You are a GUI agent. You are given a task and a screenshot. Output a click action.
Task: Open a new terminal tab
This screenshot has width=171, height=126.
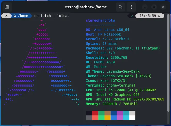pos(7,7)
